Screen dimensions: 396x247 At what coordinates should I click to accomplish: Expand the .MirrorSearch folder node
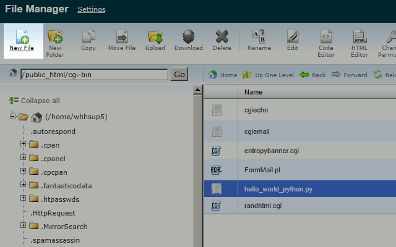pos(24,226)
